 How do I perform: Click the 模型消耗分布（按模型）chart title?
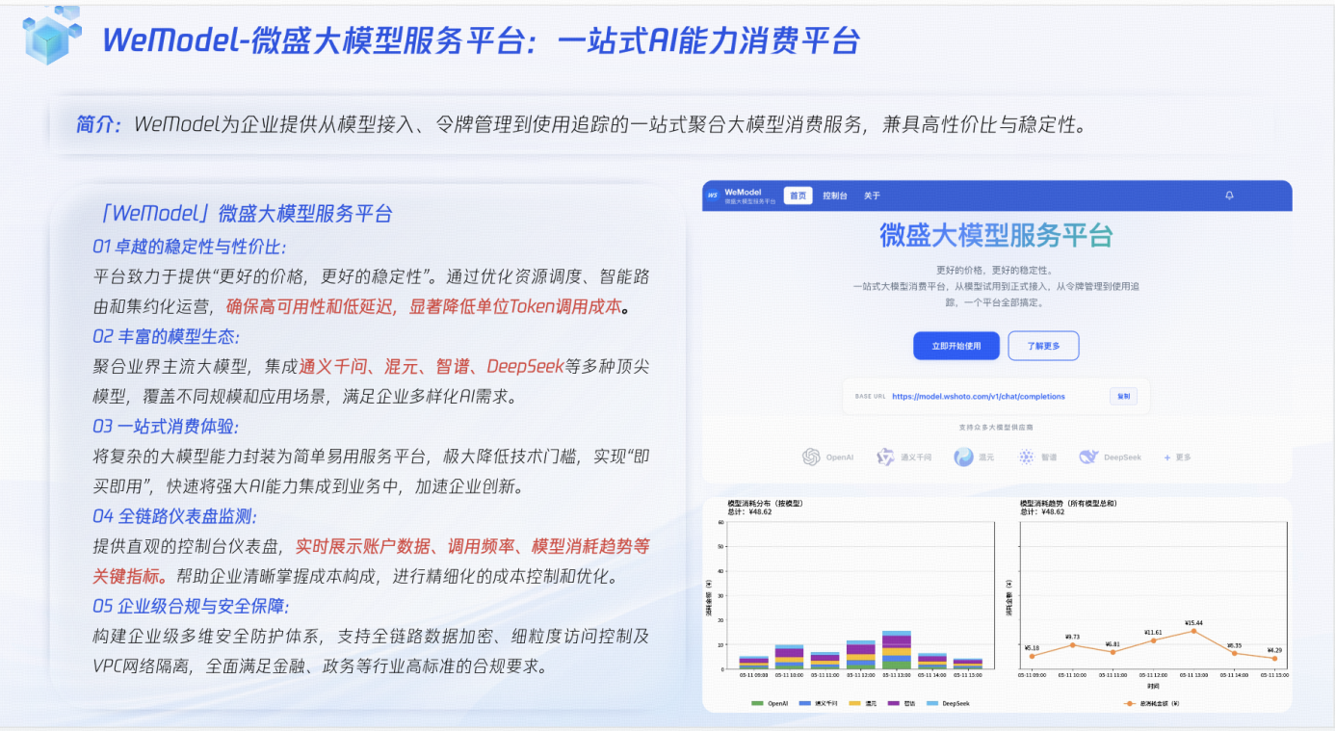(766, 504)
